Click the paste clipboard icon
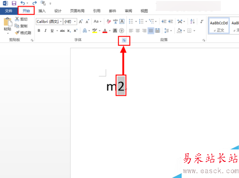 click(8, 22)
